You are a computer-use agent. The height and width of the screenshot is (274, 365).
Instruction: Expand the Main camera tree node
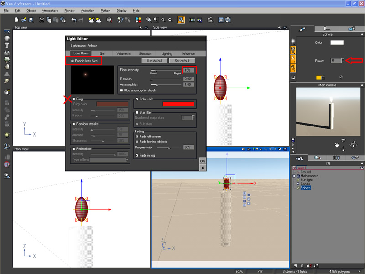tap(294, 176)
